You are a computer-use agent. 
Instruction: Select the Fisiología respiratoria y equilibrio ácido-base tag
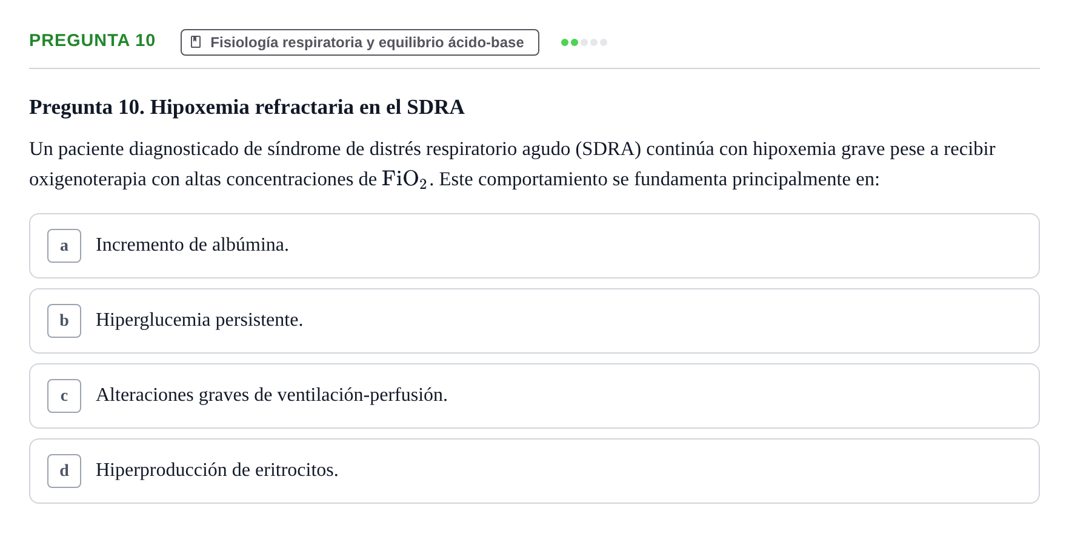click(360, 42)
